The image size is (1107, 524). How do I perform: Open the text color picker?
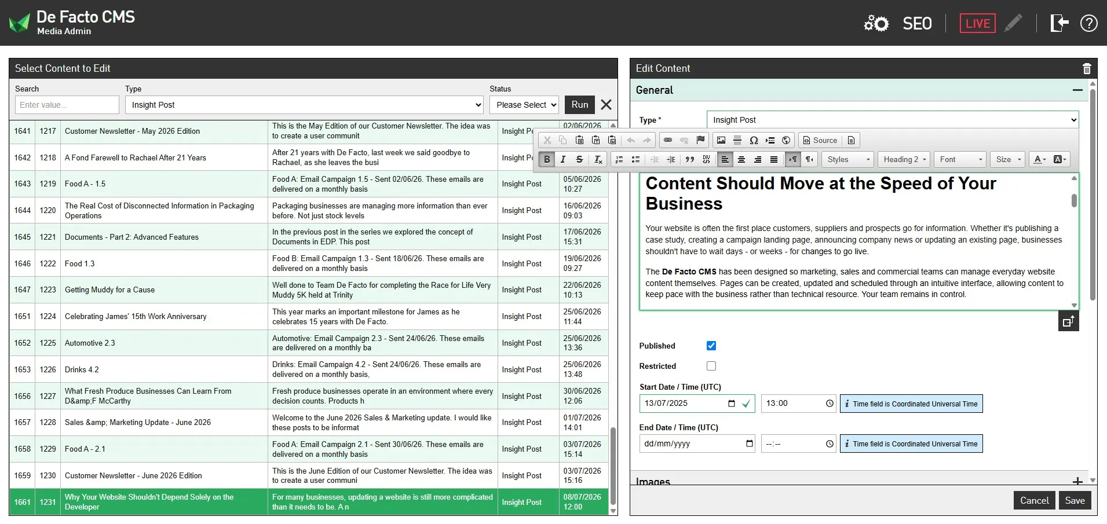pyautogui.click(x=1040, y=160)
